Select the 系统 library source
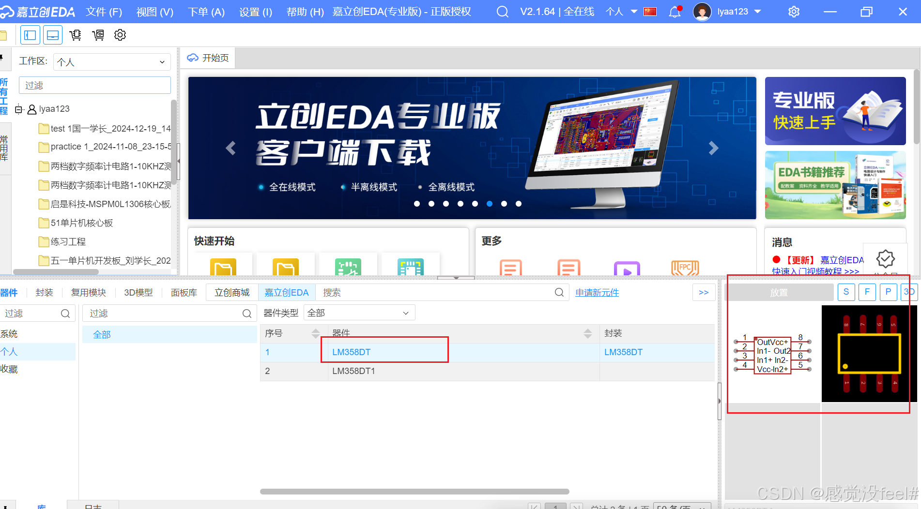921x509 pixels. click(38, 334)
